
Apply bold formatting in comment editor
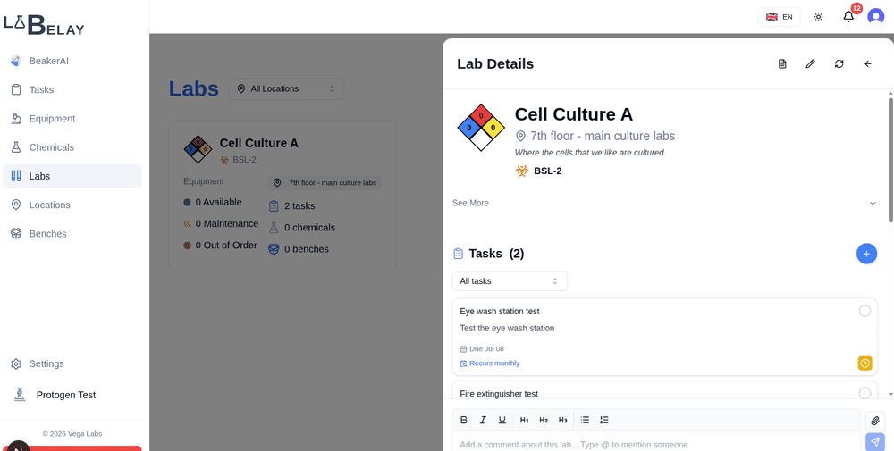[x=463, y=420]
